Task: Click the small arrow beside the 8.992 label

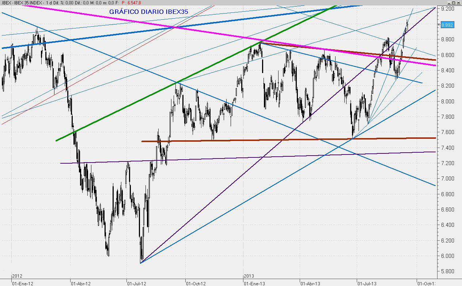Action: (439, 24)
